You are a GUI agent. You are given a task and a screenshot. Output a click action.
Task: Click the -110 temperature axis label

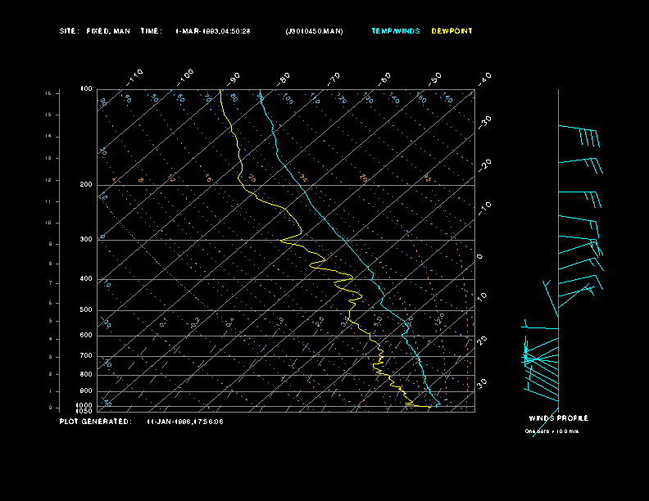[135, 77]
